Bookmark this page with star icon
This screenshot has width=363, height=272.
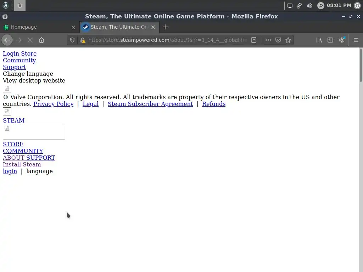(x=288, y=40)
